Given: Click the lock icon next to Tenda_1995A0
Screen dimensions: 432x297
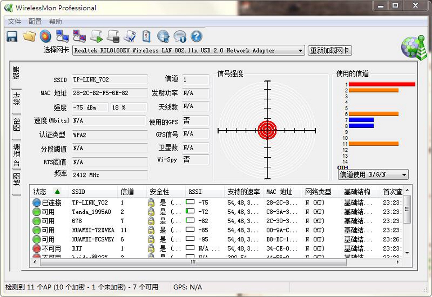Looking at the screenshot, I should [151, 212].
